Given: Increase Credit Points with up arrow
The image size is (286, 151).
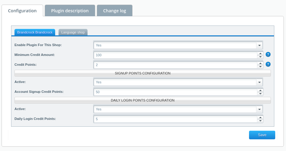Looking at the screenshot, I should (x=260, y=63).
